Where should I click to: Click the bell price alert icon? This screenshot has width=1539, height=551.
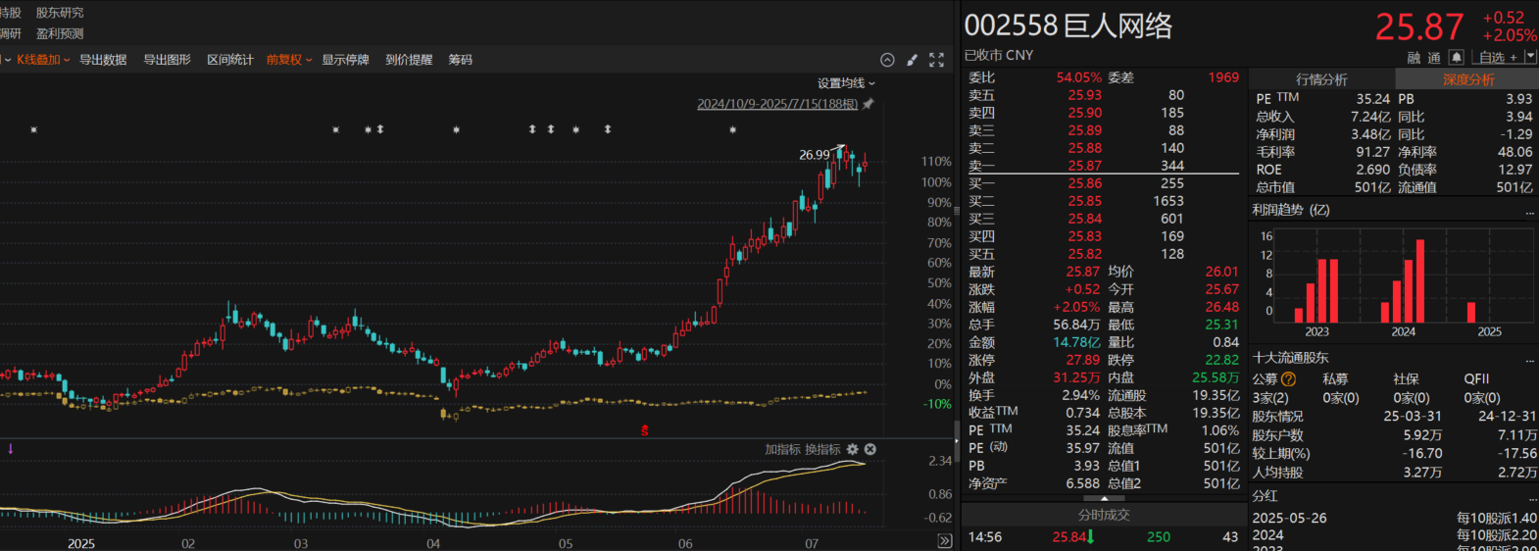coord(1457,58)
